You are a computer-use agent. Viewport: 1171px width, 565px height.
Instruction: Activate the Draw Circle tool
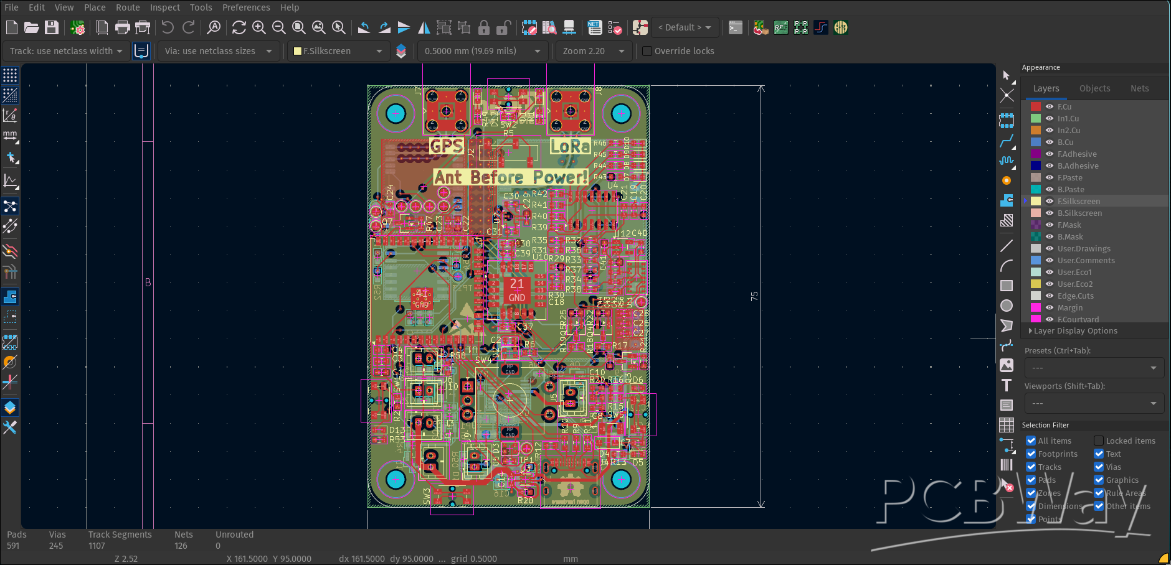pyautogui.click(x=1007, y=306)
